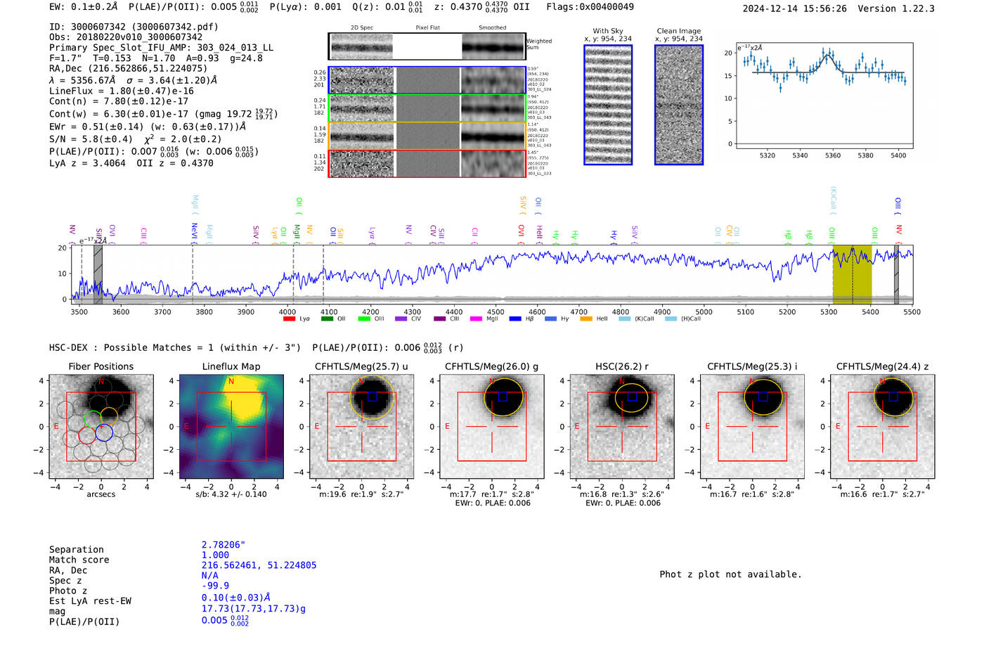Select the HSC(26.2) r image
This screenshot has width=984, height=670.
point(622,426)
